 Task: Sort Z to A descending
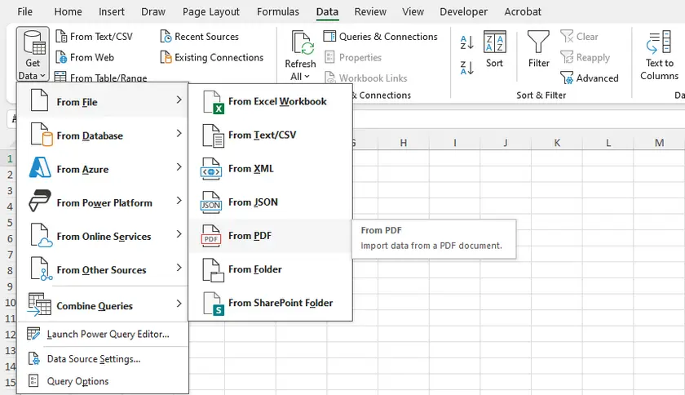(467, 68)
